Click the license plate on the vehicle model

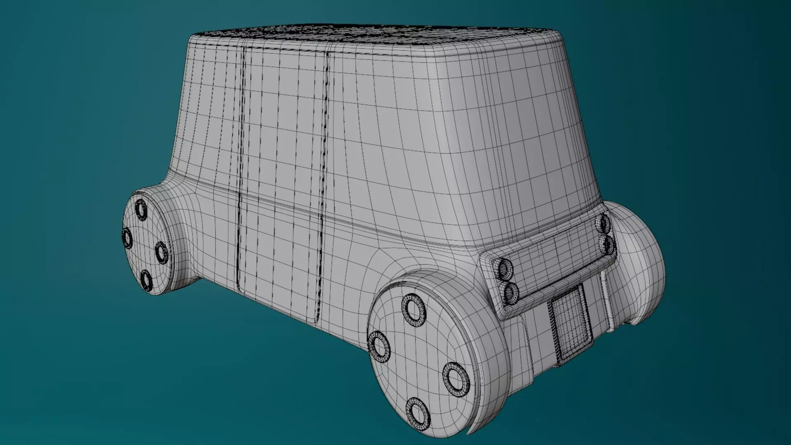571,324
